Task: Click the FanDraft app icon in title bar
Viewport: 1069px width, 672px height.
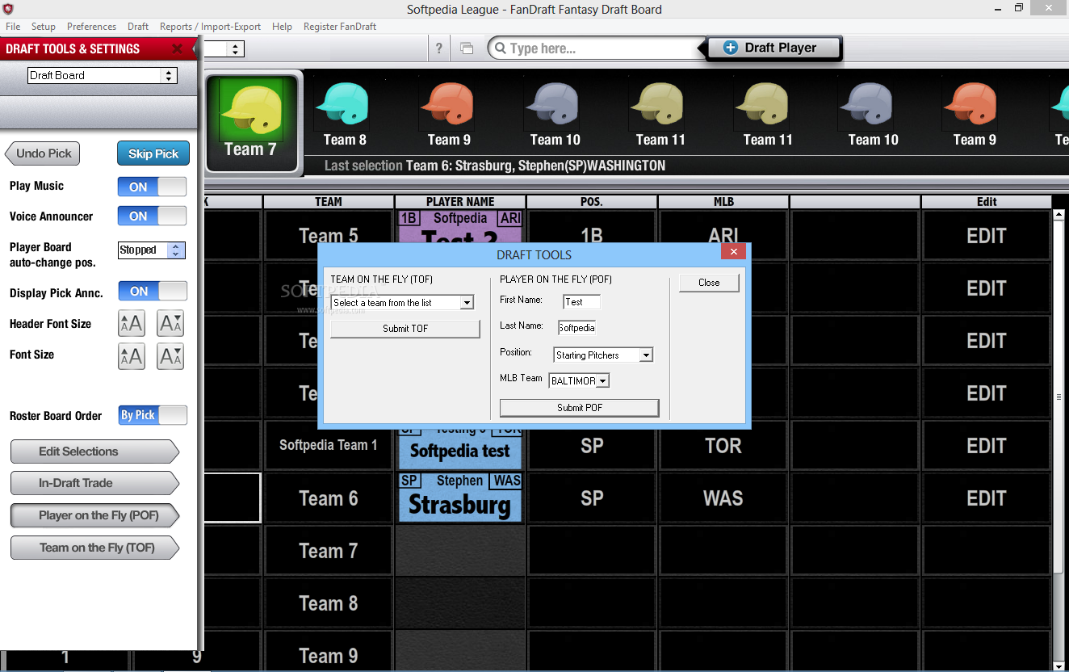Action: click(x=10, y=9)
